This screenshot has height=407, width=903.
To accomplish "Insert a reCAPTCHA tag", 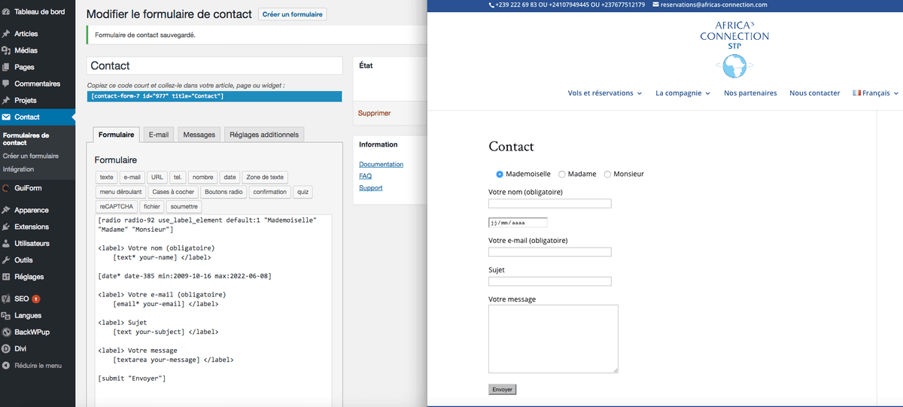I will point(117,206).
